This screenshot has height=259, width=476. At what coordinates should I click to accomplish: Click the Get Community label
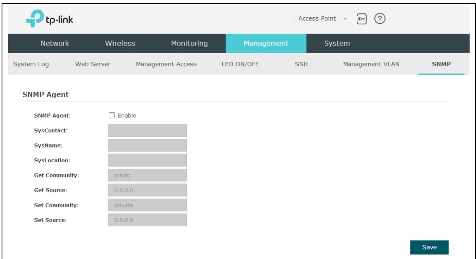click(56, 175)
